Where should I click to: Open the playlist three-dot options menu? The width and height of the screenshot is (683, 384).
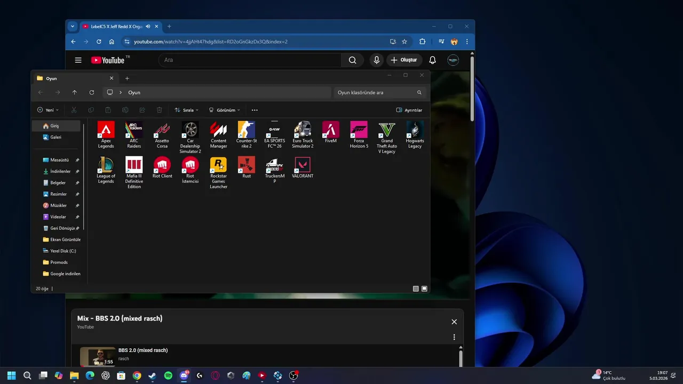[x=454, y=337]
